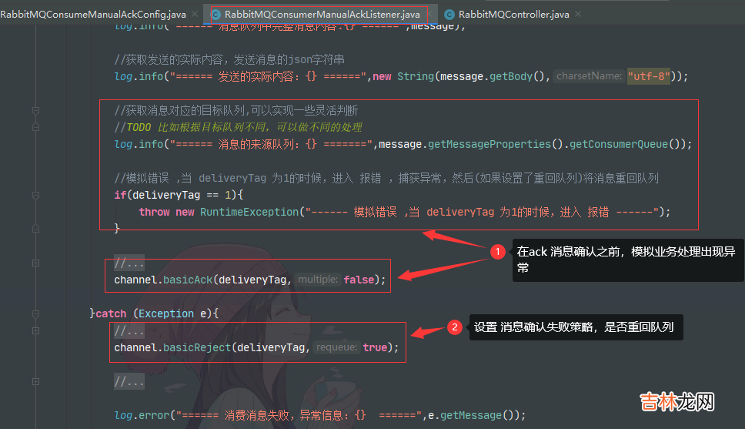
Task: Collapse the catch (Exception e) block in the gutter
Action: click(35, 313)
